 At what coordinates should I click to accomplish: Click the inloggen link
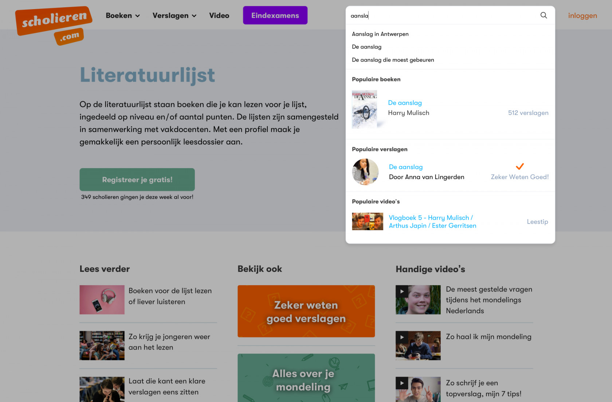pyautogui.click(x=582, y=15)
